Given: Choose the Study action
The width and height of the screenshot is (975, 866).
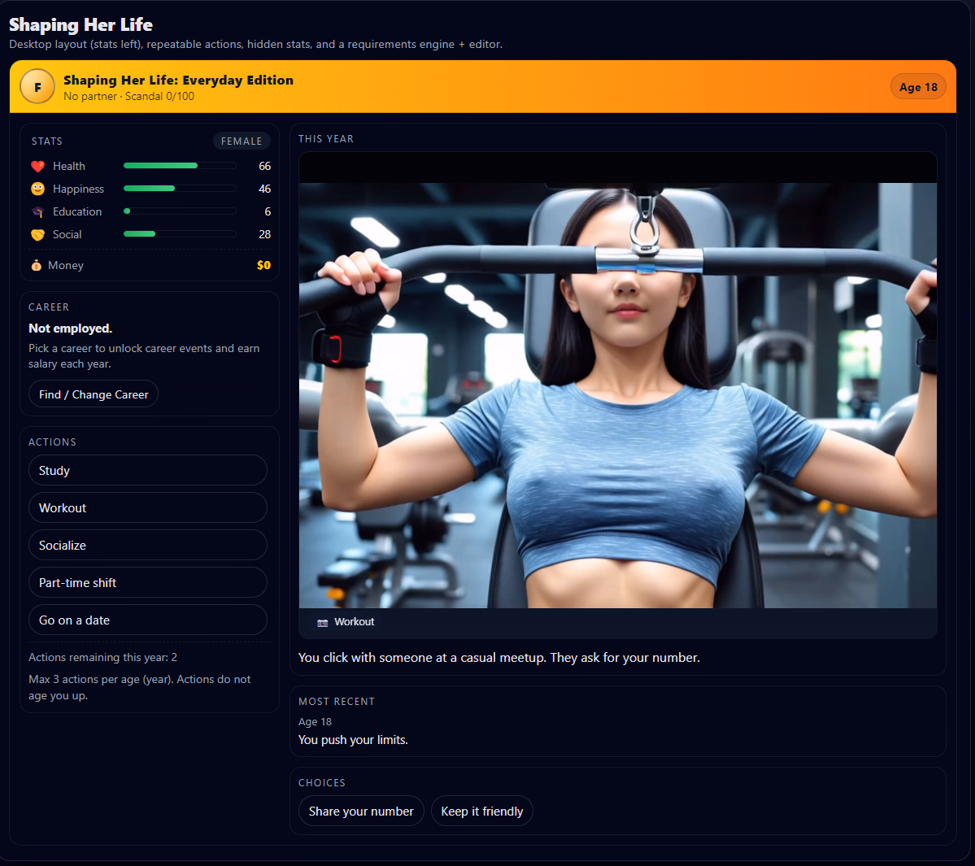Looking at the screenshot, I should pyautogui.click(x=147, y=470).
